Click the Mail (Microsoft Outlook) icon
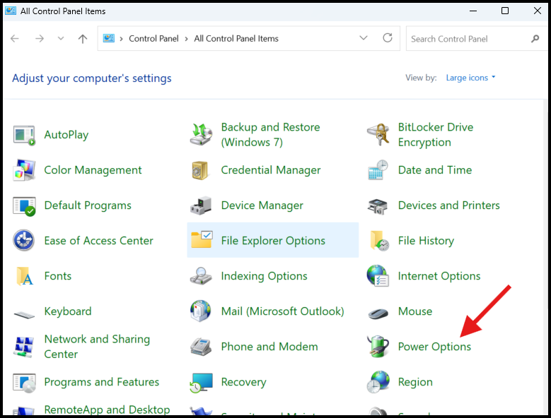551x418 pixels. (x=201, y=311)
